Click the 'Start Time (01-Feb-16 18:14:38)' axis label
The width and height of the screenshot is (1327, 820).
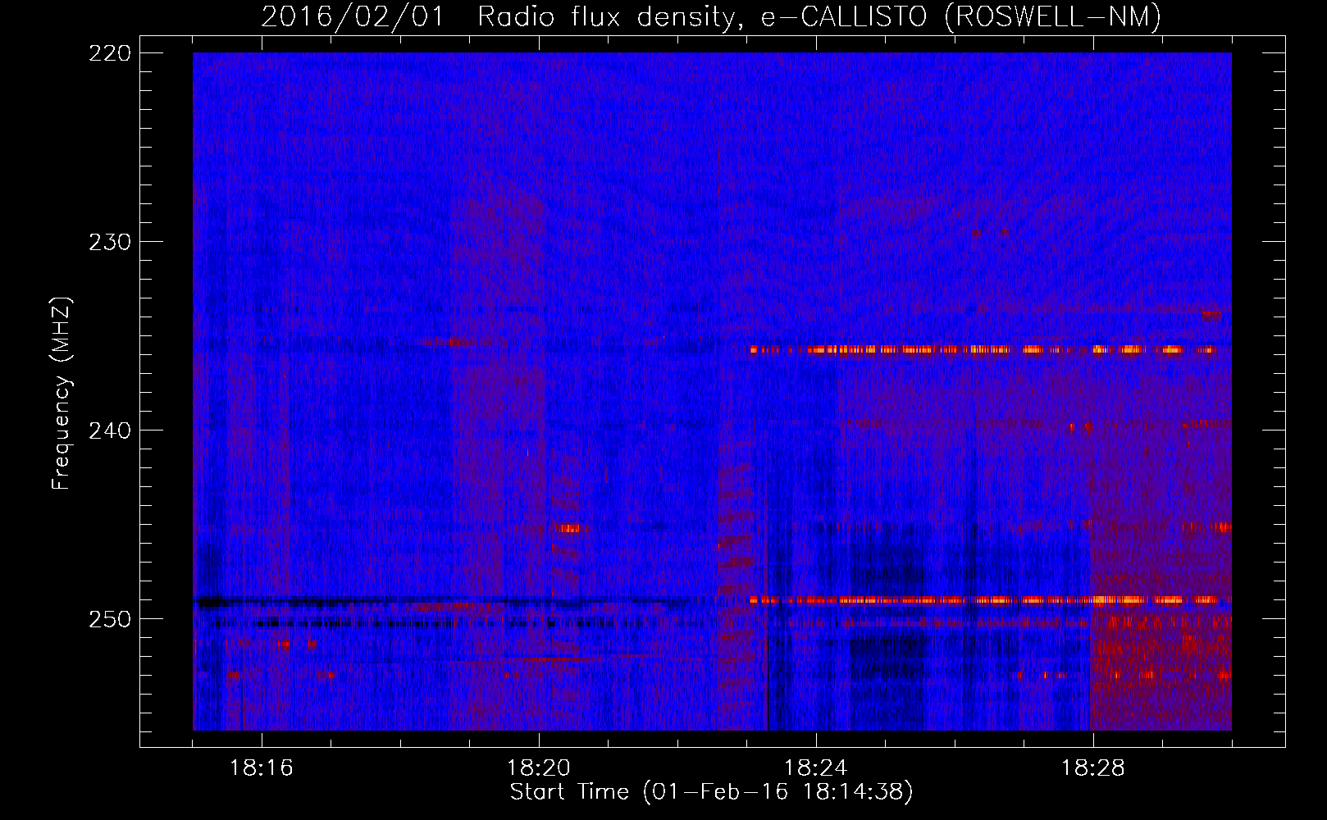pos(711,792)
